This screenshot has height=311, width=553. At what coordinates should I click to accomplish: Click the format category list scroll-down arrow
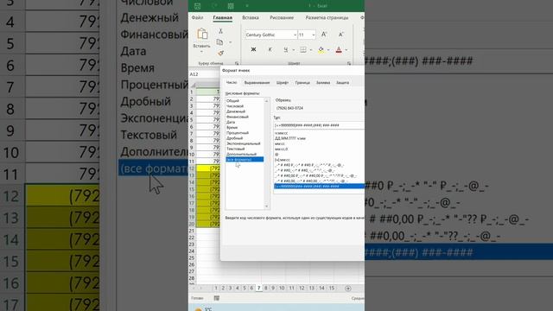pos(267,206)
